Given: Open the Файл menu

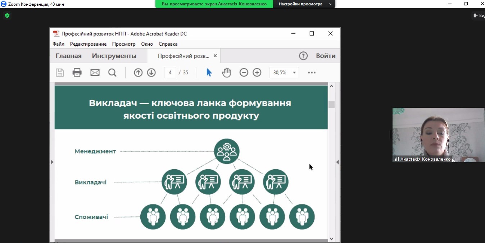Looking at the screenshot, I should (58, 44).
